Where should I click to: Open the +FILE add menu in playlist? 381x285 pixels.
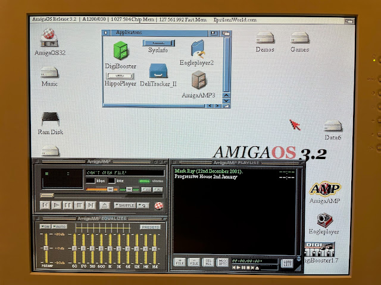coord(180,262)
